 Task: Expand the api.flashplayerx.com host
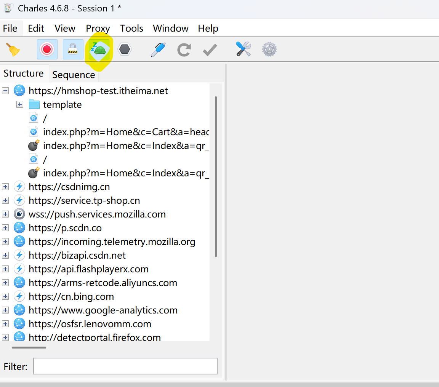click(5, 269)
